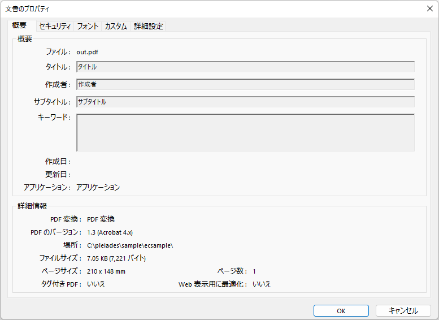The image size is (439, 320).
Task: Click the キーワード text area
Action: coord(245,132)
